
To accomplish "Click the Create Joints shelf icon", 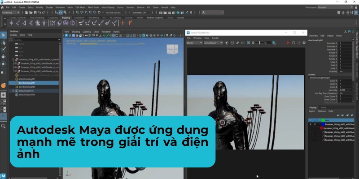I will coord(18,23).
